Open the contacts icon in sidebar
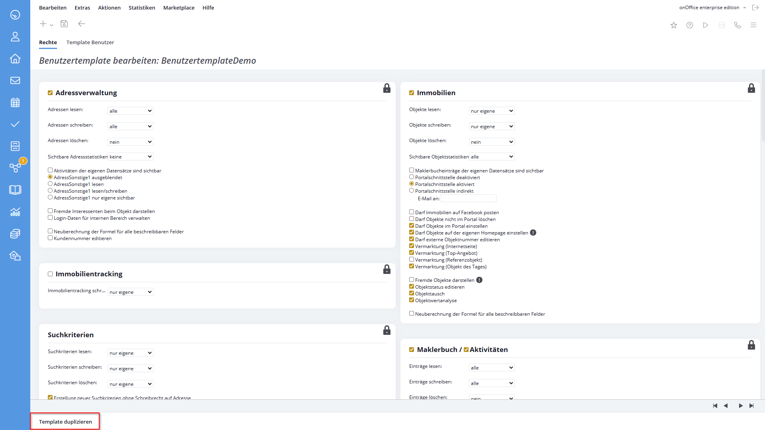The height and width of the screenshot is (430, 765). [15, 37]
